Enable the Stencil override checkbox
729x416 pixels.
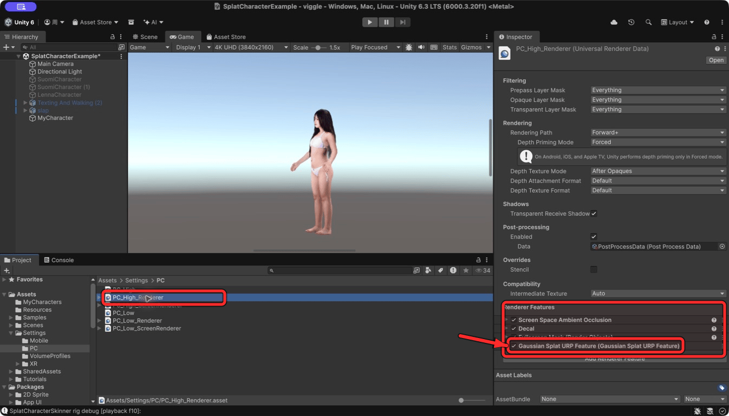[594, 270]
